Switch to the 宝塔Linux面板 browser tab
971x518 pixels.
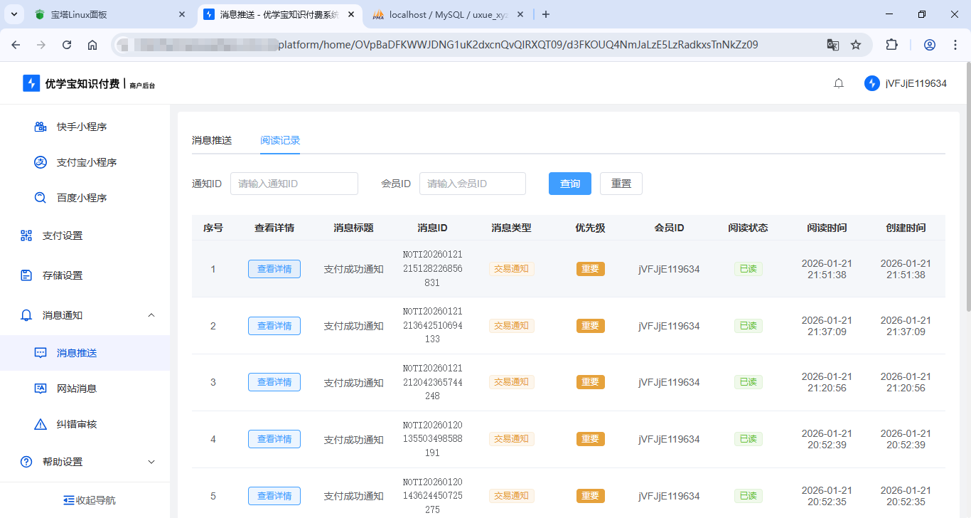[107, 14]
